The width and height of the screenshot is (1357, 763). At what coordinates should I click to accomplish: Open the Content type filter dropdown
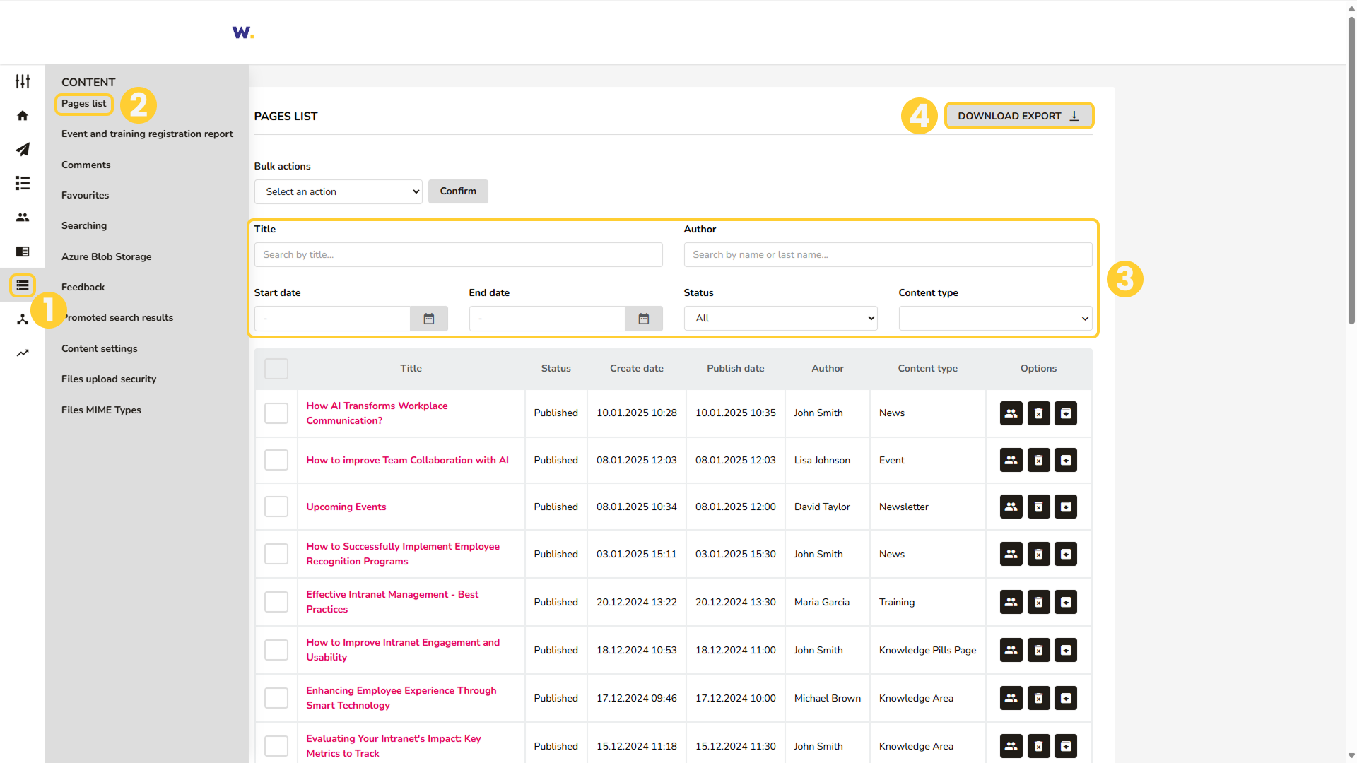coord(996,319)
